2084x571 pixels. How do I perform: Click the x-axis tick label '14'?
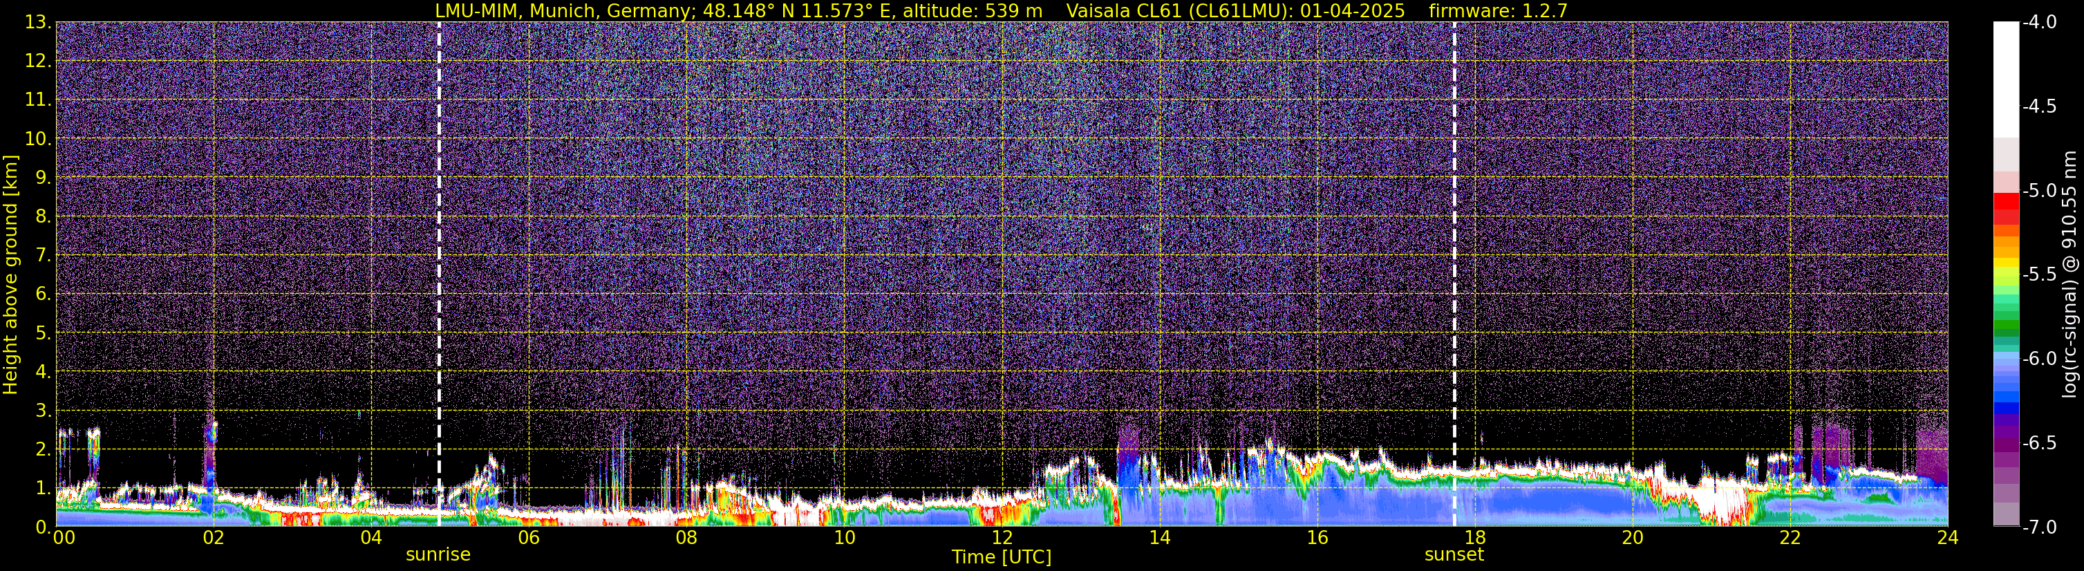pos(1159,539)
